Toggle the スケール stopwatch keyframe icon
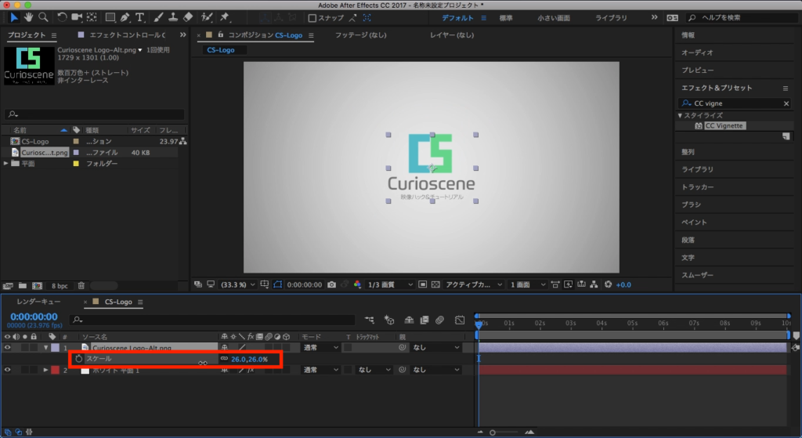This screenshot has height=438, width=802. pos(78,359)
